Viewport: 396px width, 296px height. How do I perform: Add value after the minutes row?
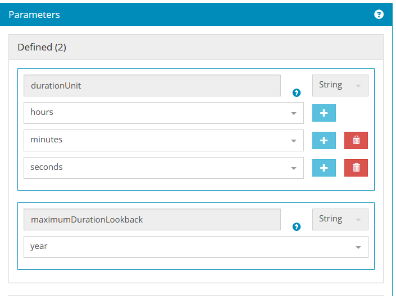(x=324, y=140)
